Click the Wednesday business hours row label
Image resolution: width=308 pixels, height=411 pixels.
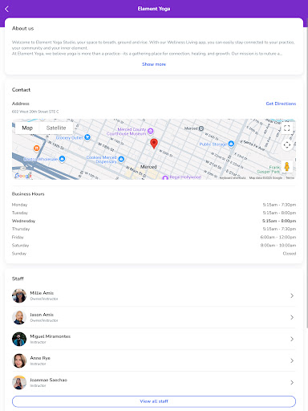click(x=23, y=221)
